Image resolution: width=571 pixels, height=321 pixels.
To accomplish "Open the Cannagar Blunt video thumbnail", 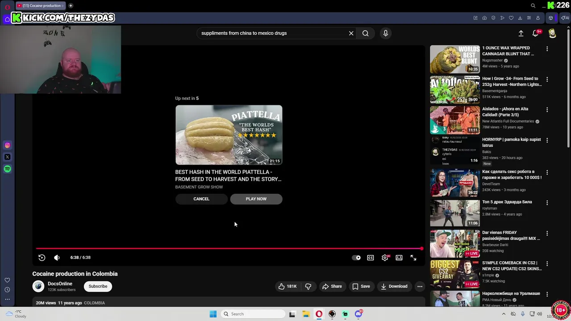I will [x=455, y=59].
